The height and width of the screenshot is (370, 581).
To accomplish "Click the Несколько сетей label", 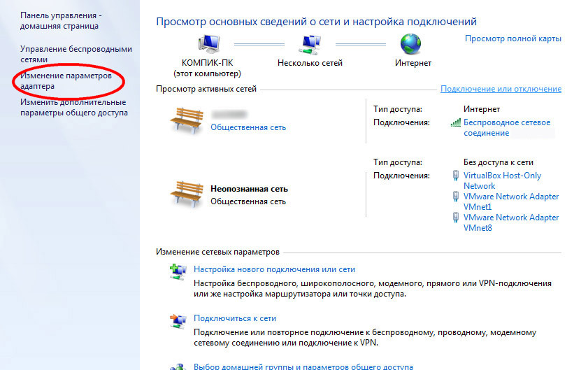I will pyautogui.click(x=310, y=63).
